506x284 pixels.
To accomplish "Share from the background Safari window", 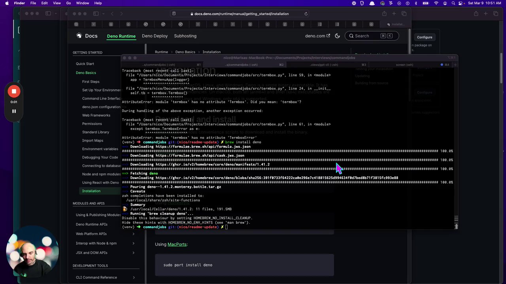I will (476, 14).
